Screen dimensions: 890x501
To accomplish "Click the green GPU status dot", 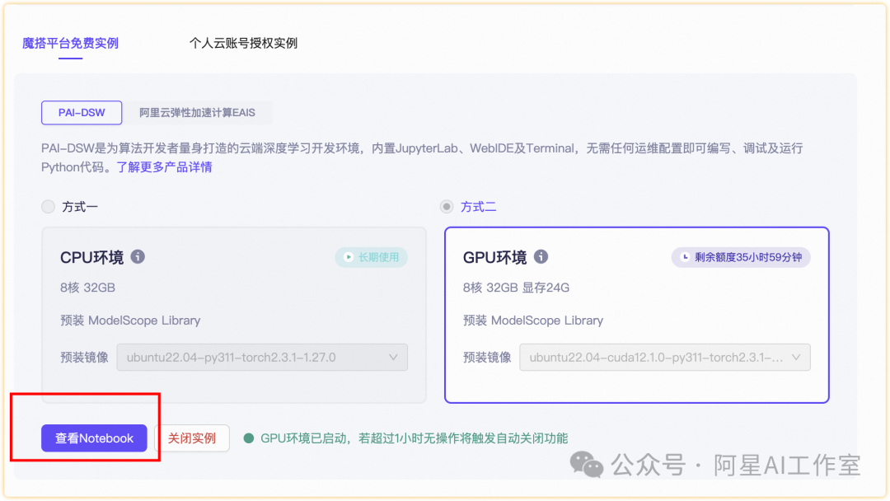I will coord(249,438).
